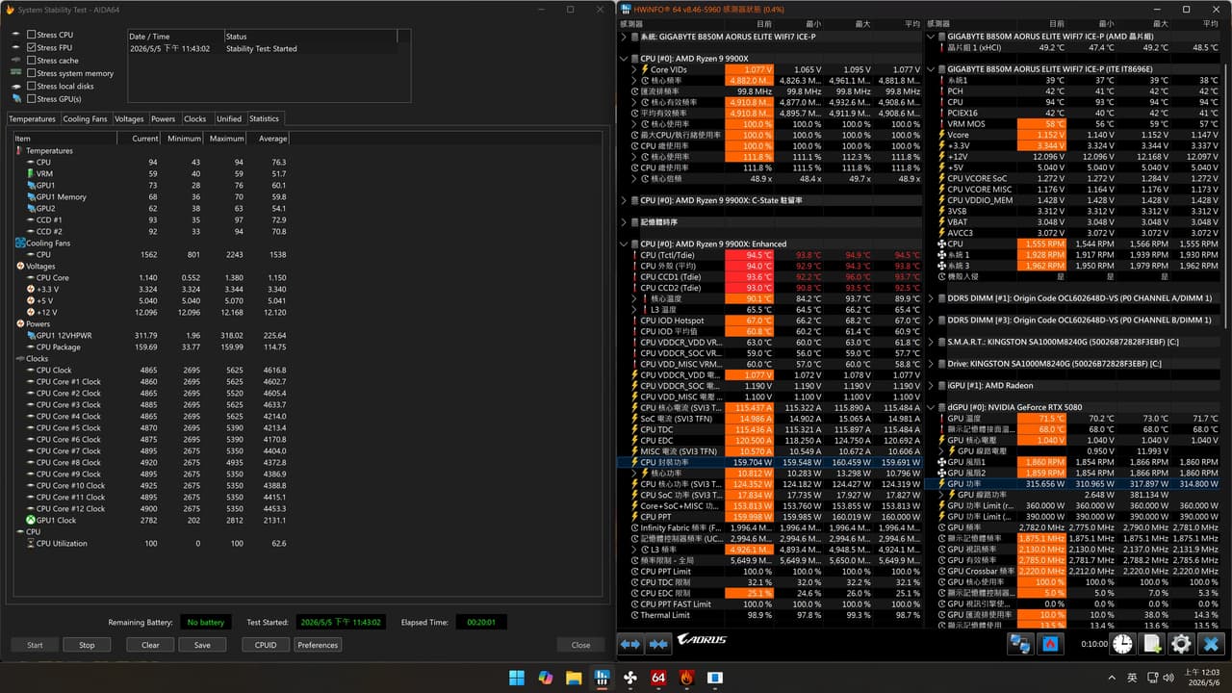Click the Stress GPU(s) blue display icon
1232x693 pixels.
click(x=17, y=98)
